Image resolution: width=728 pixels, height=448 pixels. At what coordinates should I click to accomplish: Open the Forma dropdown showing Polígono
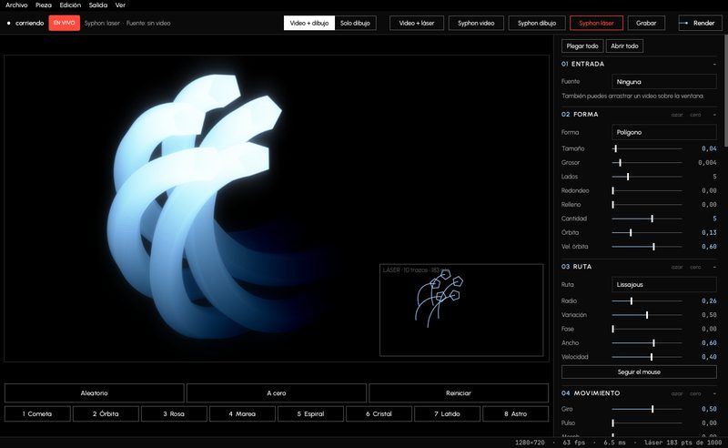[x=664, y=132]
